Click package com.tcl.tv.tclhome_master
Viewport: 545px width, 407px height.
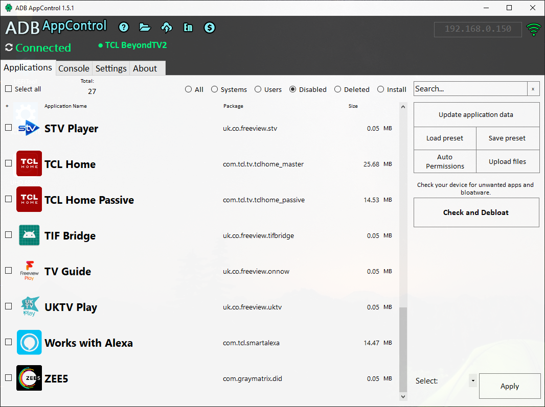point(263,164)
